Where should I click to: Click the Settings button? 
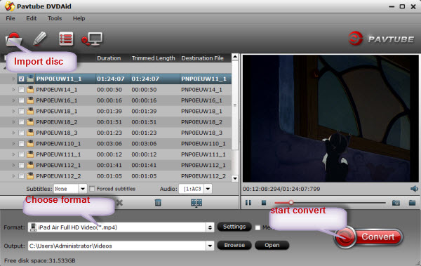click(x=234, y=227)
